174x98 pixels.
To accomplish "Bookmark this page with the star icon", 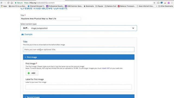I will pos(154,3).
